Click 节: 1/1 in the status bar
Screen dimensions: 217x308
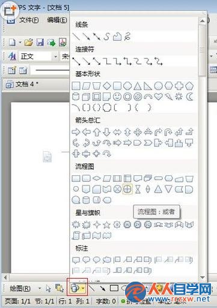(44, 301)
